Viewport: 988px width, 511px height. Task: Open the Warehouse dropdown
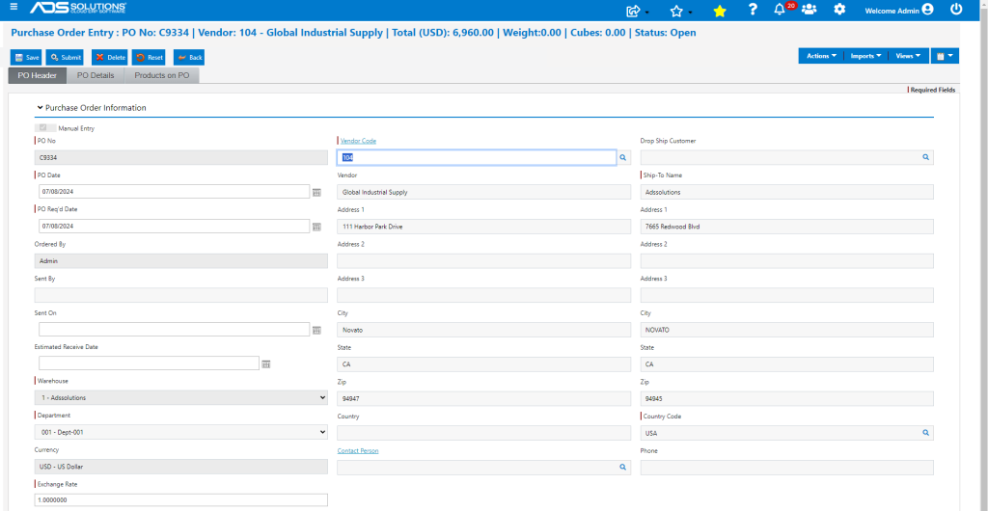click(181, 398)
